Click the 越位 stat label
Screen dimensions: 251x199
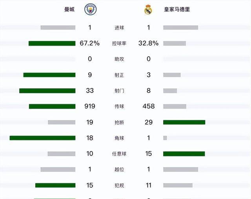point(119,170)
